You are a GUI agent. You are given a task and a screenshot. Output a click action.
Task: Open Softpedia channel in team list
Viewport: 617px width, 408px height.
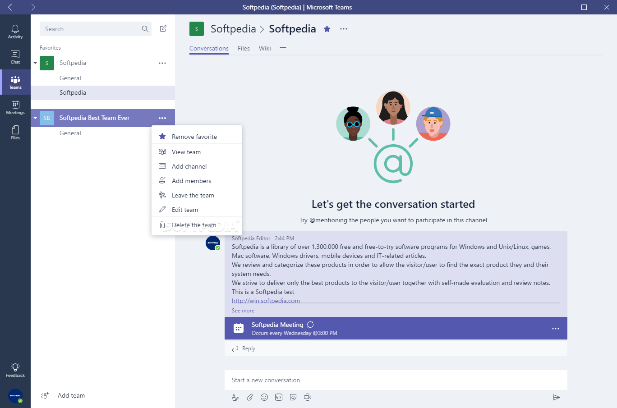(x=103, y=92)
